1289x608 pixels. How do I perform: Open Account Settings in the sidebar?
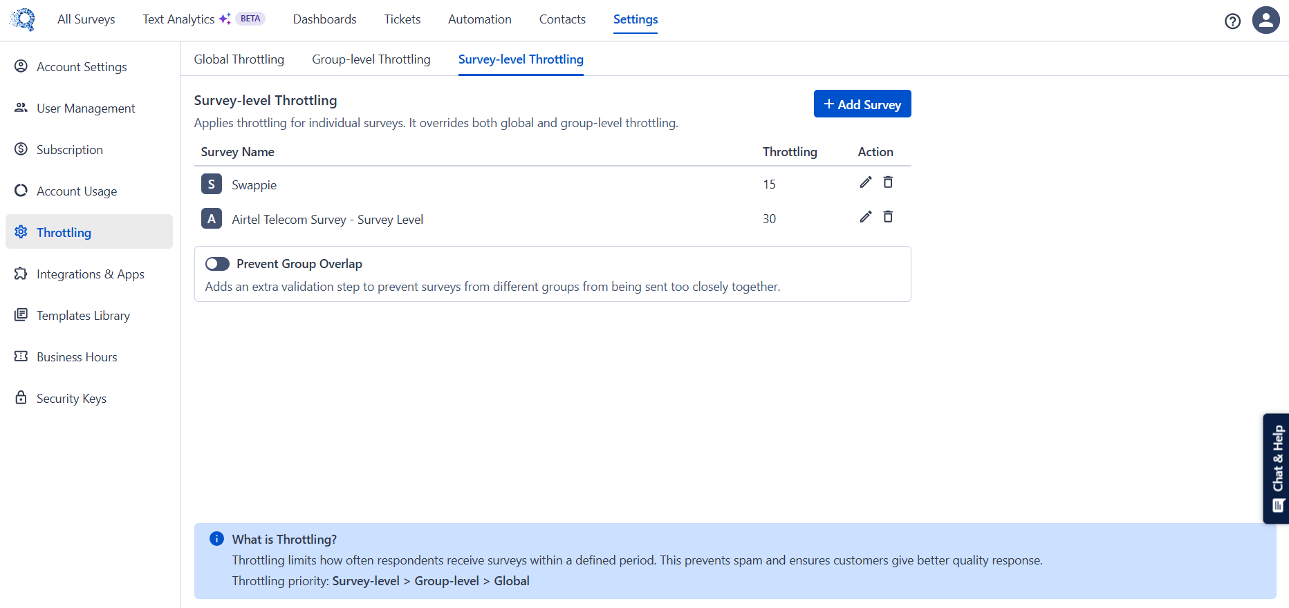point(82,67)
